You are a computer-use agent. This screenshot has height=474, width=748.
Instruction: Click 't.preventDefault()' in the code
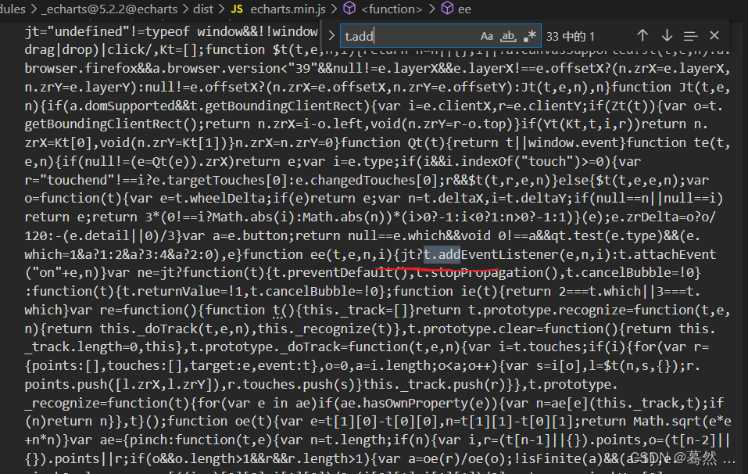341,273
